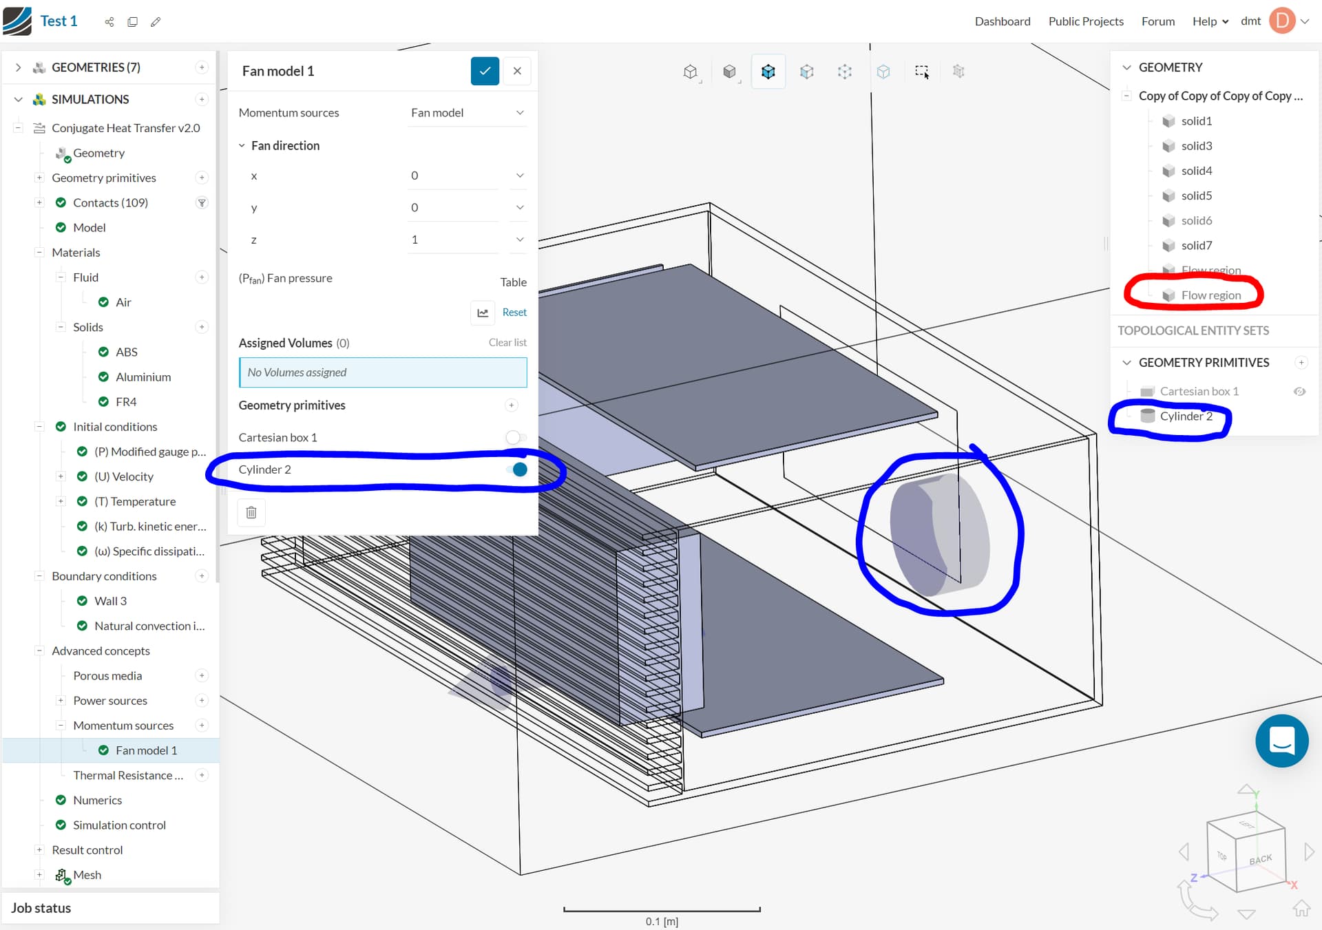Click the Assigned Volumes selection box
This screenshot has height=930, width=1322.
[x=382, y=372]
